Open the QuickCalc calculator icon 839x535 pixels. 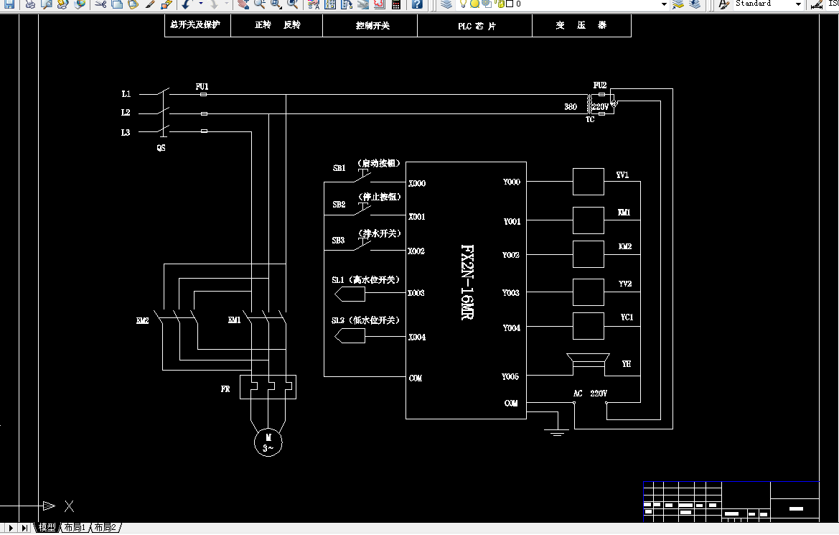point(396,4)
